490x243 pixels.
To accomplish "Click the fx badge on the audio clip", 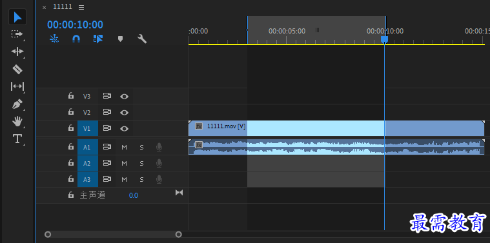I will [x=199, y=145].
